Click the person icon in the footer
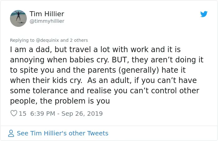Image resolution: width=218 pixels, height=141 pixels. point(12,134)
